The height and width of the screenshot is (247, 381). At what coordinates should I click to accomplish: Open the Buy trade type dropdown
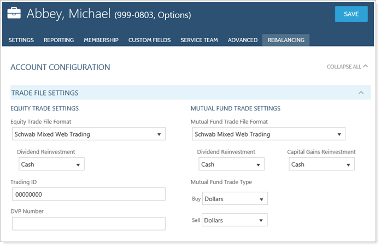[x=235, y=199]
